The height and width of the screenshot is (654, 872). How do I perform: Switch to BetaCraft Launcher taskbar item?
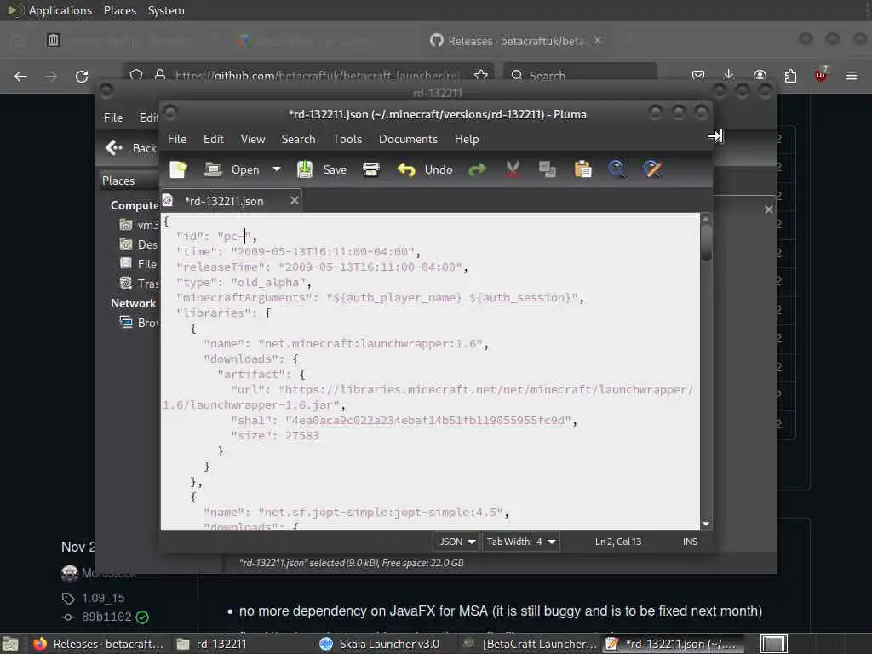530,644
